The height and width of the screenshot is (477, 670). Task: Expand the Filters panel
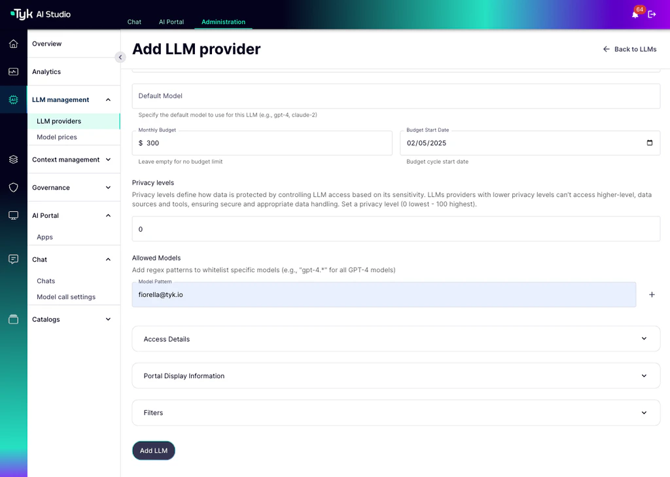click(396, 412)
